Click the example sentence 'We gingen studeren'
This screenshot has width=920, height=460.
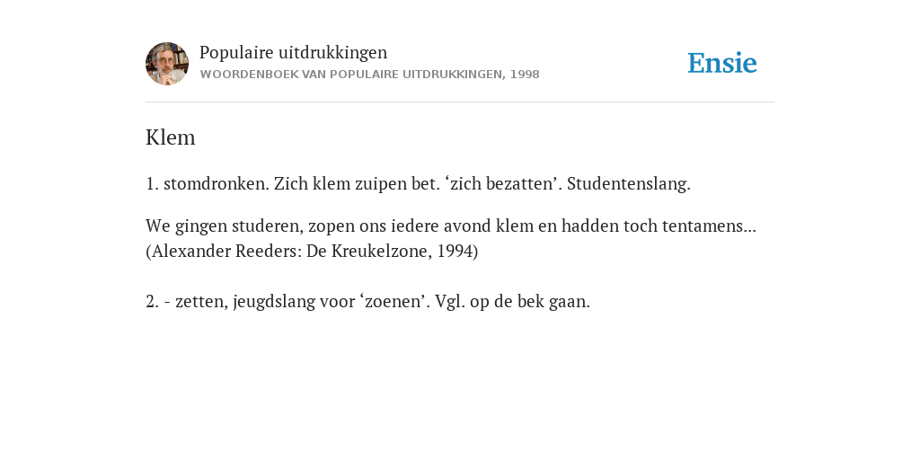[x=451, y=226]
